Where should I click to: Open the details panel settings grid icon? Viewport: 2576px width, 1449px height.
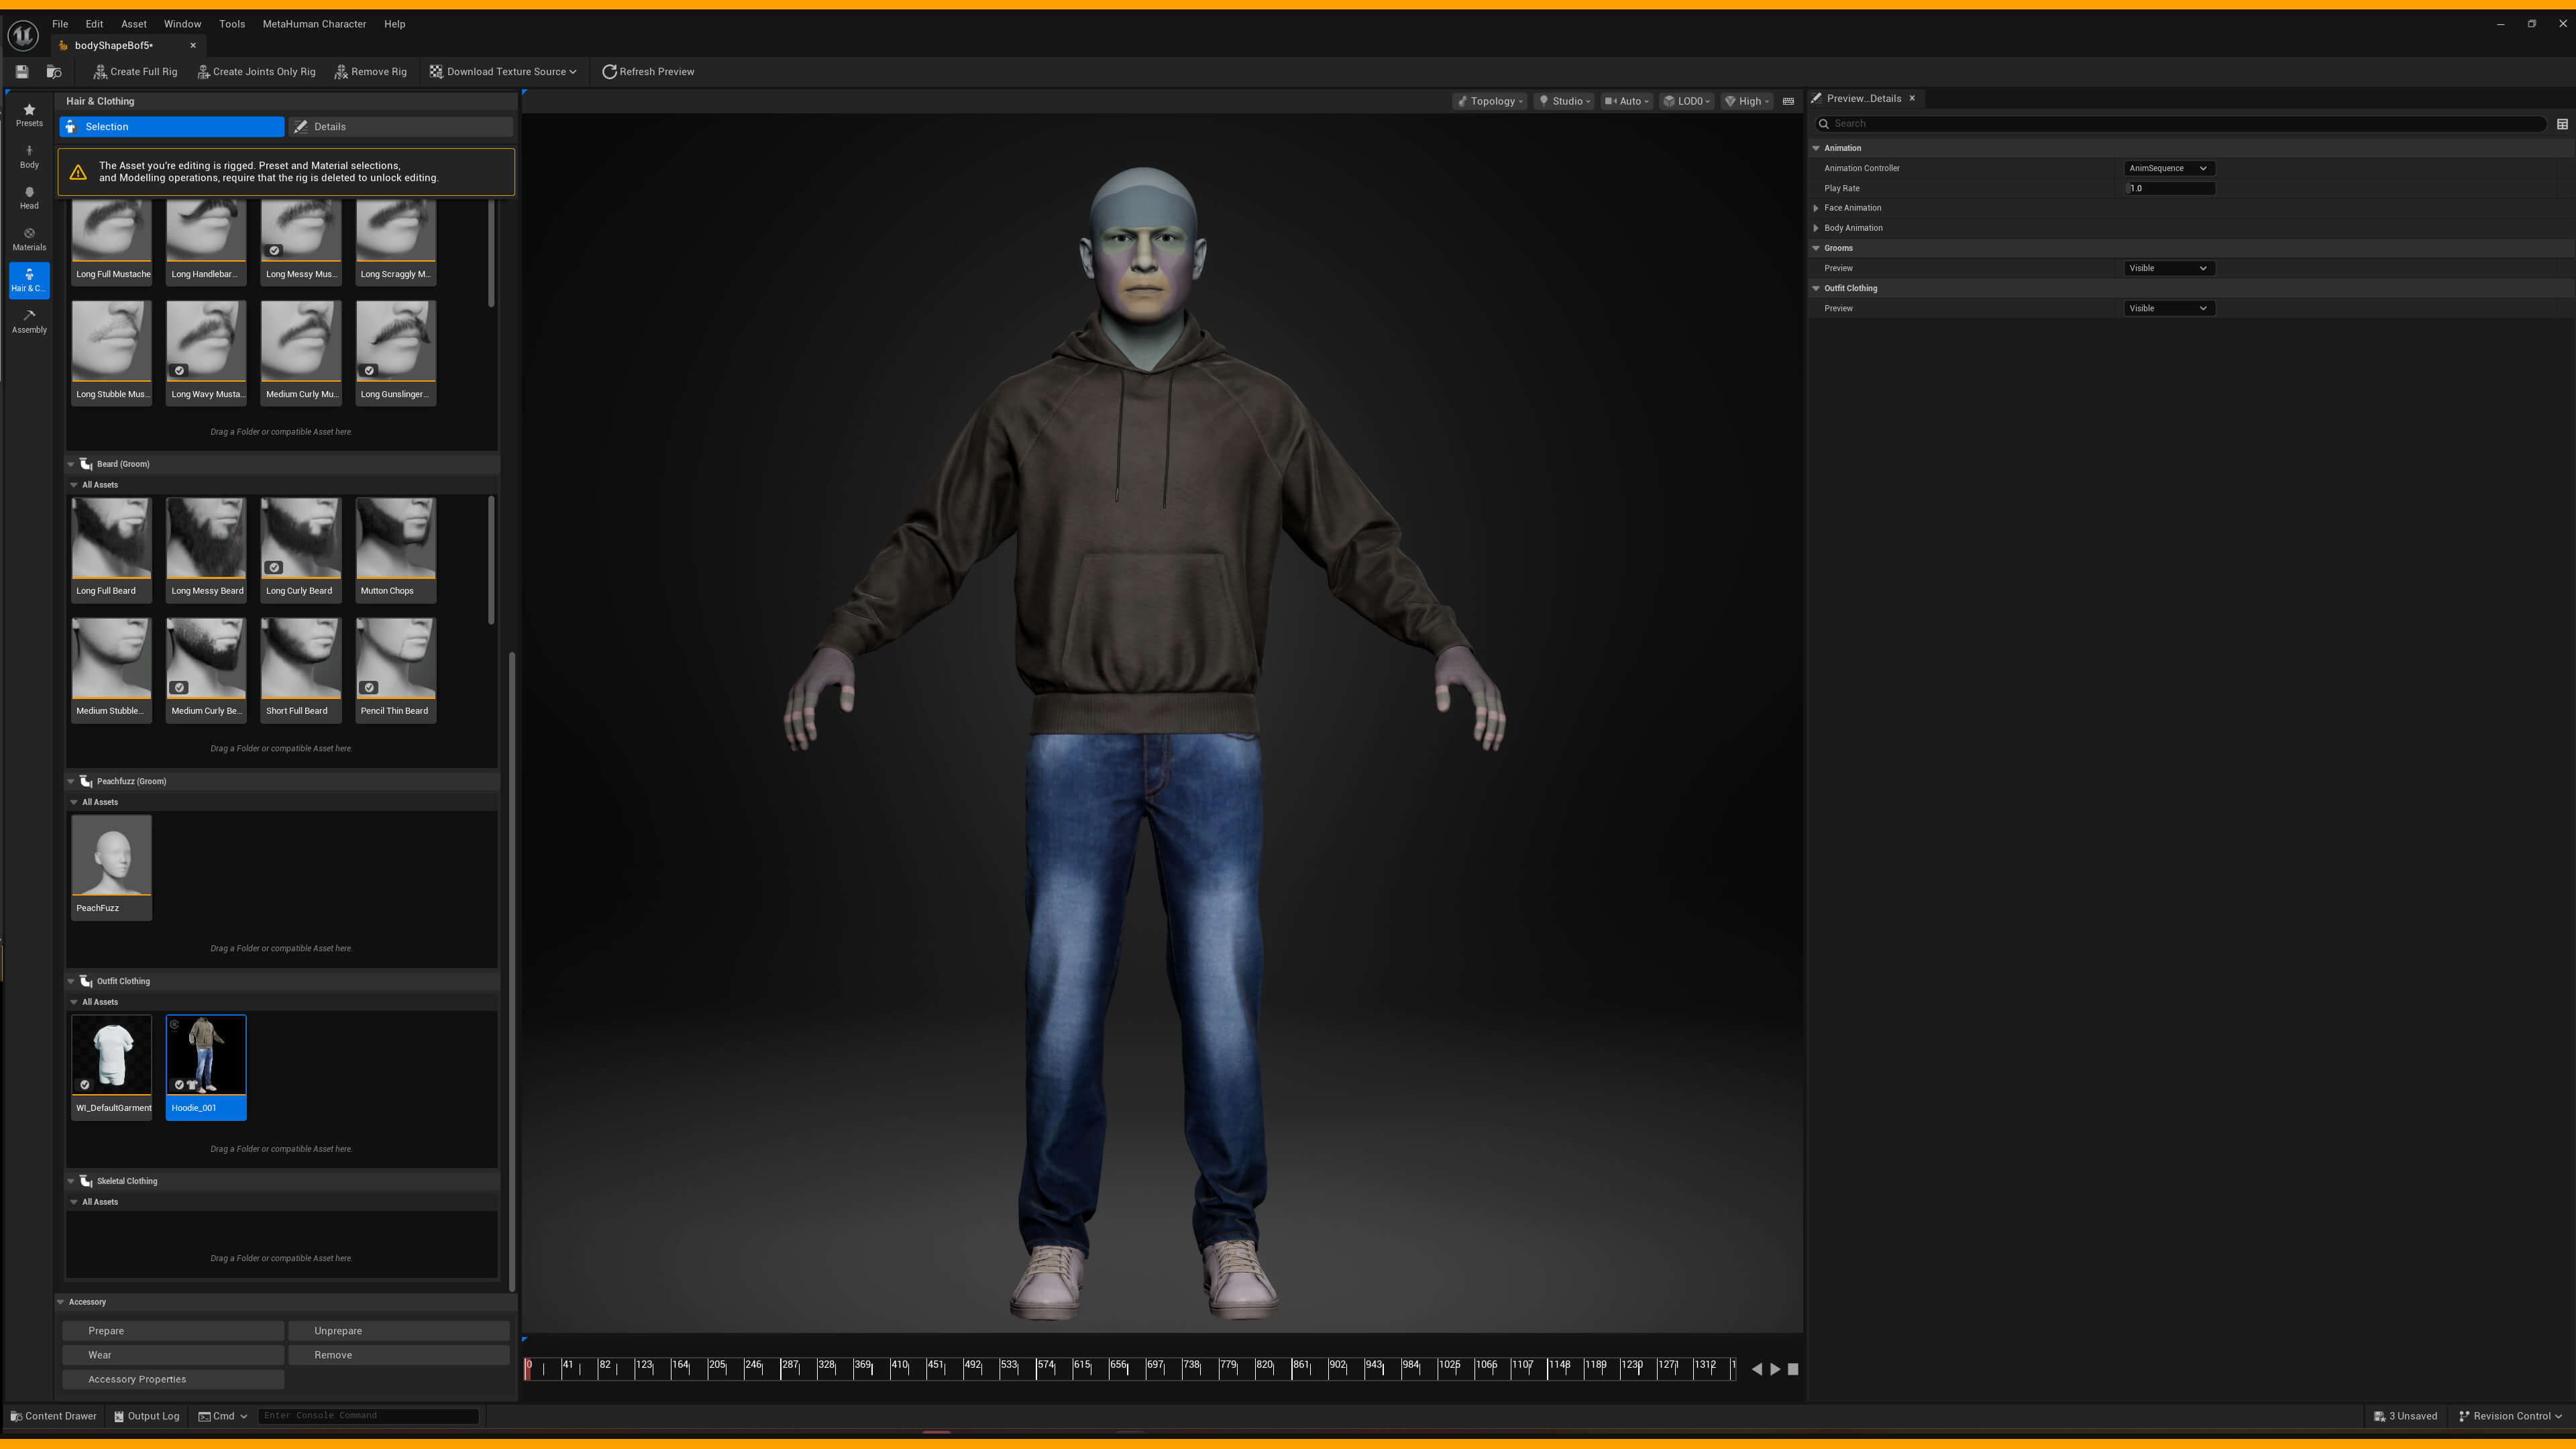2562,124
